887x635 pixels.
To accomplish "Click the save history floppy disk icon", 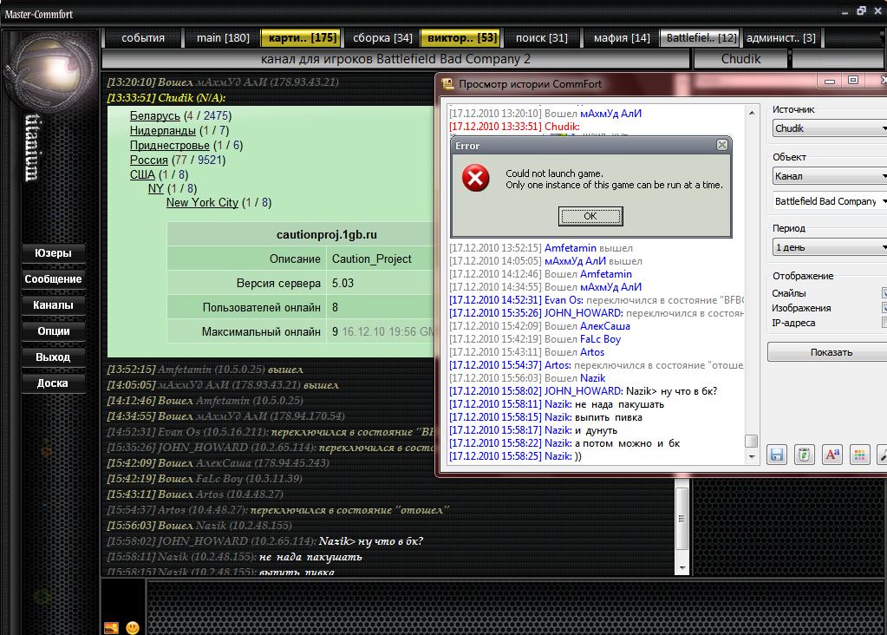I will point(777,454).
